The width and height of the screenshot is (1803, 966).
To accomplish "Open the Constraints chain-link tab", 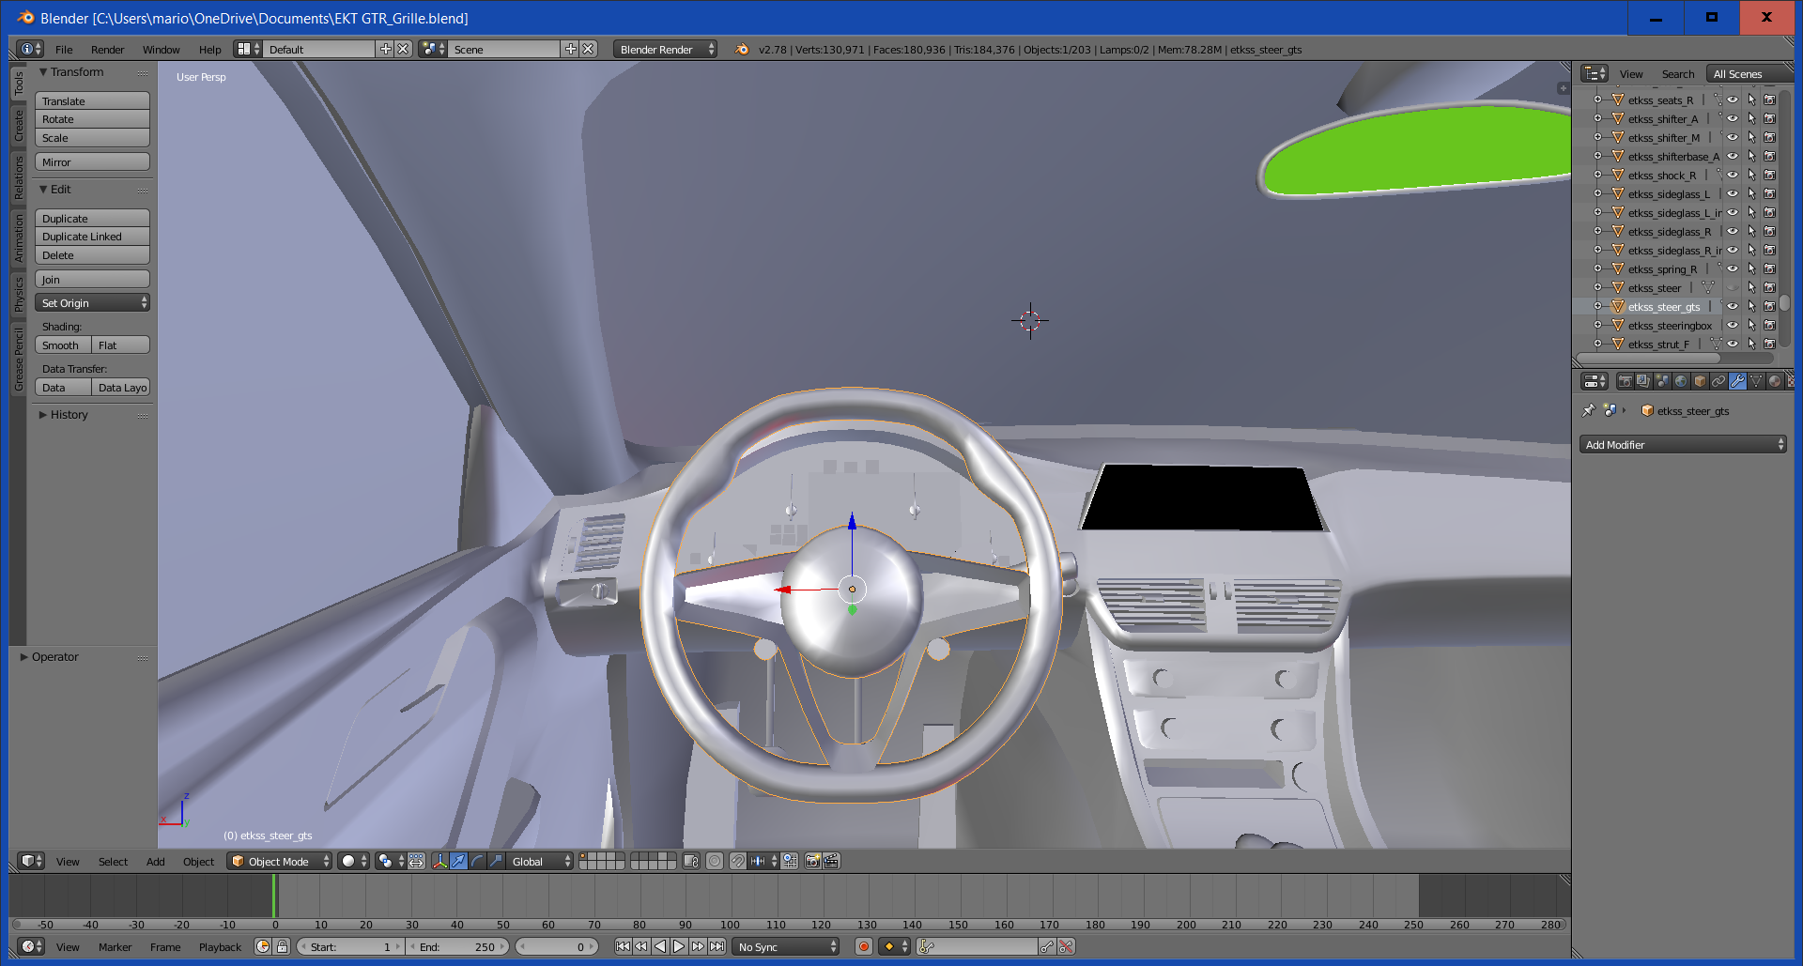I will pos(1718,381).
